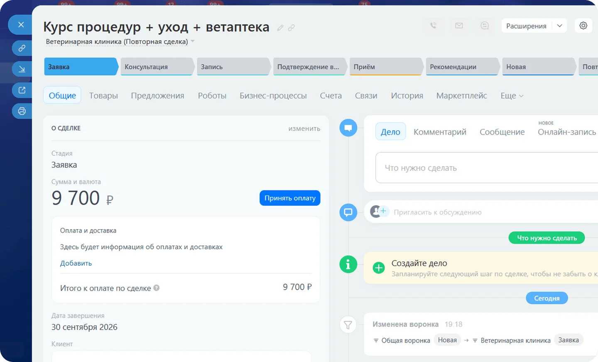598x362 pixels.
Task: Focus Что нужно сделать input field
Action: [x=487, y=168]
